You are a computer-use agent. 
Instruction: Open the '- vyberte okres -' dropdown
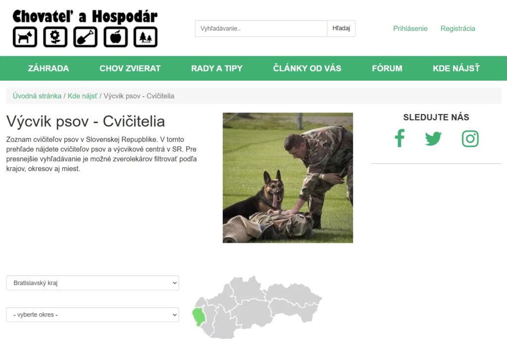(93, 315)
